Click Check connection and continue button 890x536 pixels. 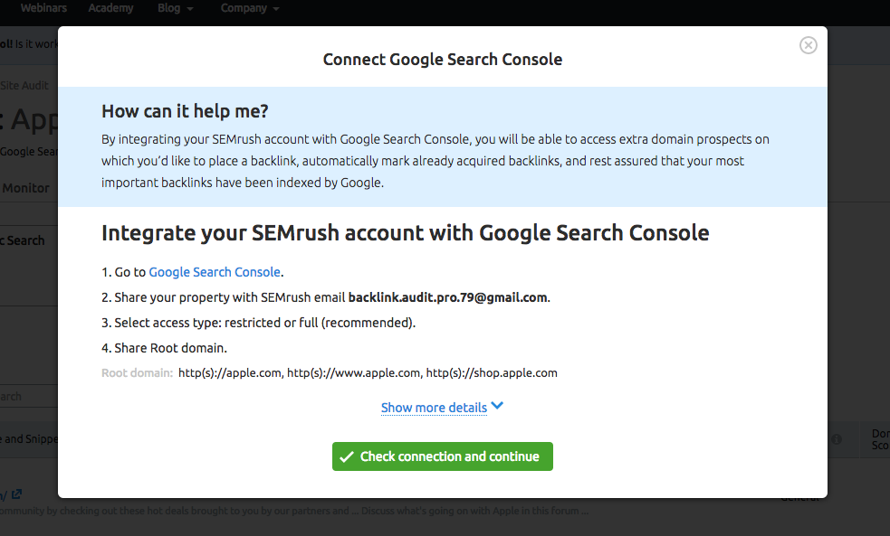point(443,456)
